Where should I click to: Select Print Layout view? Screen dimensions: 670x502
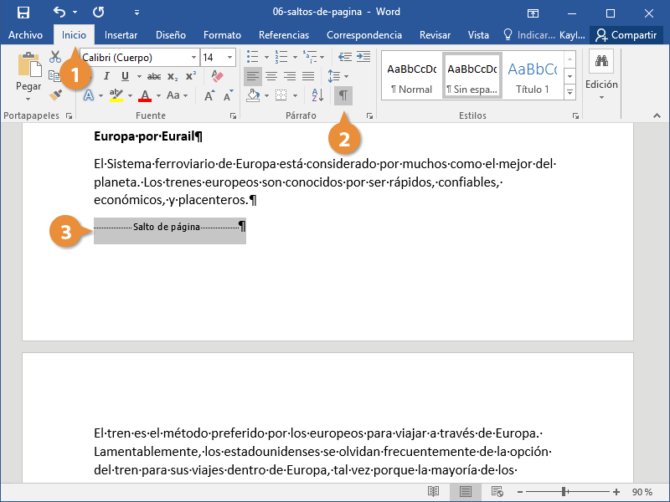466,492
